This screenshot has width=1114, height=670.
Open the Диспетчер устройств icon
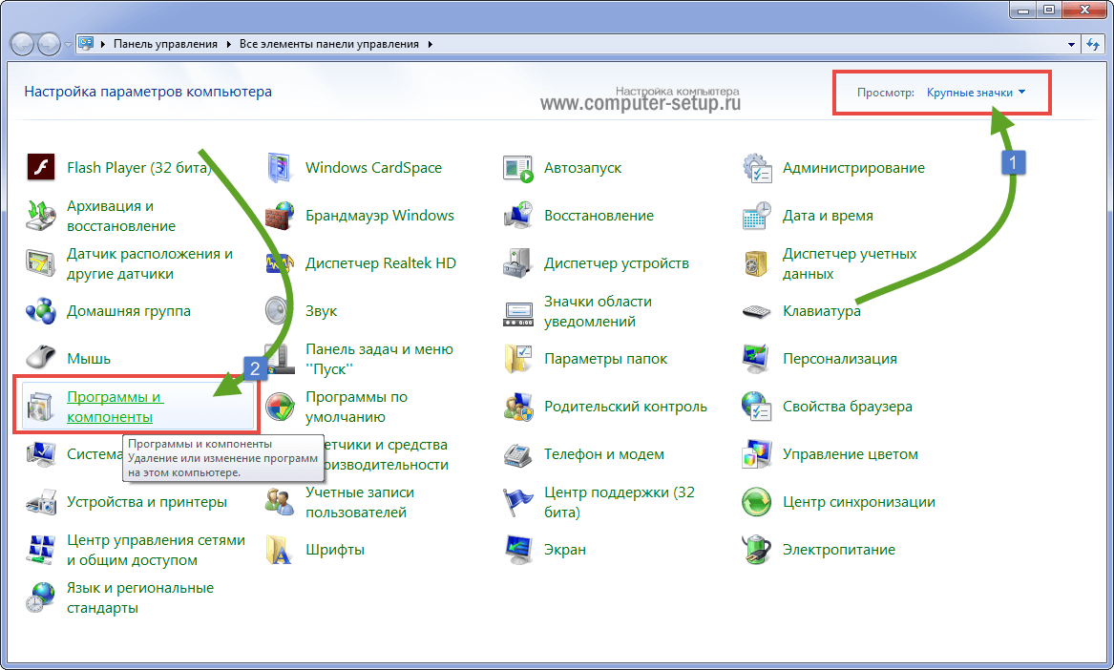(517, 263)
